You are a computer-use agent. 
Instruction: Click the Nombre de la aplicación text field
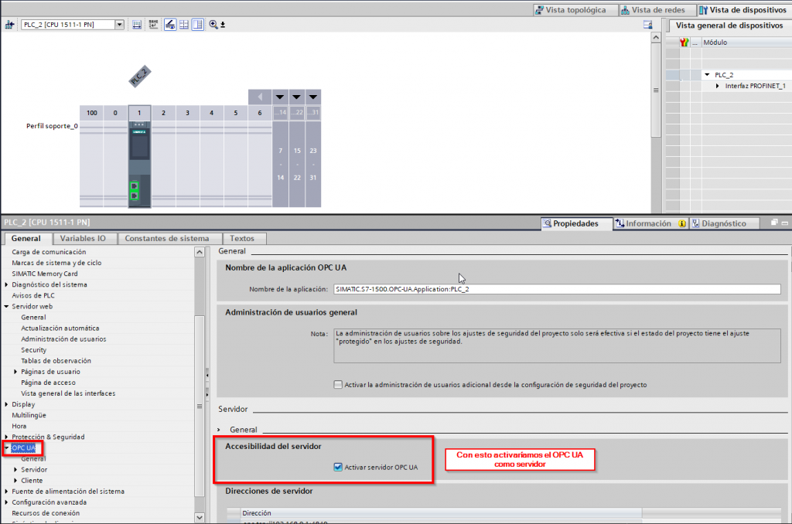click(557, 289)
